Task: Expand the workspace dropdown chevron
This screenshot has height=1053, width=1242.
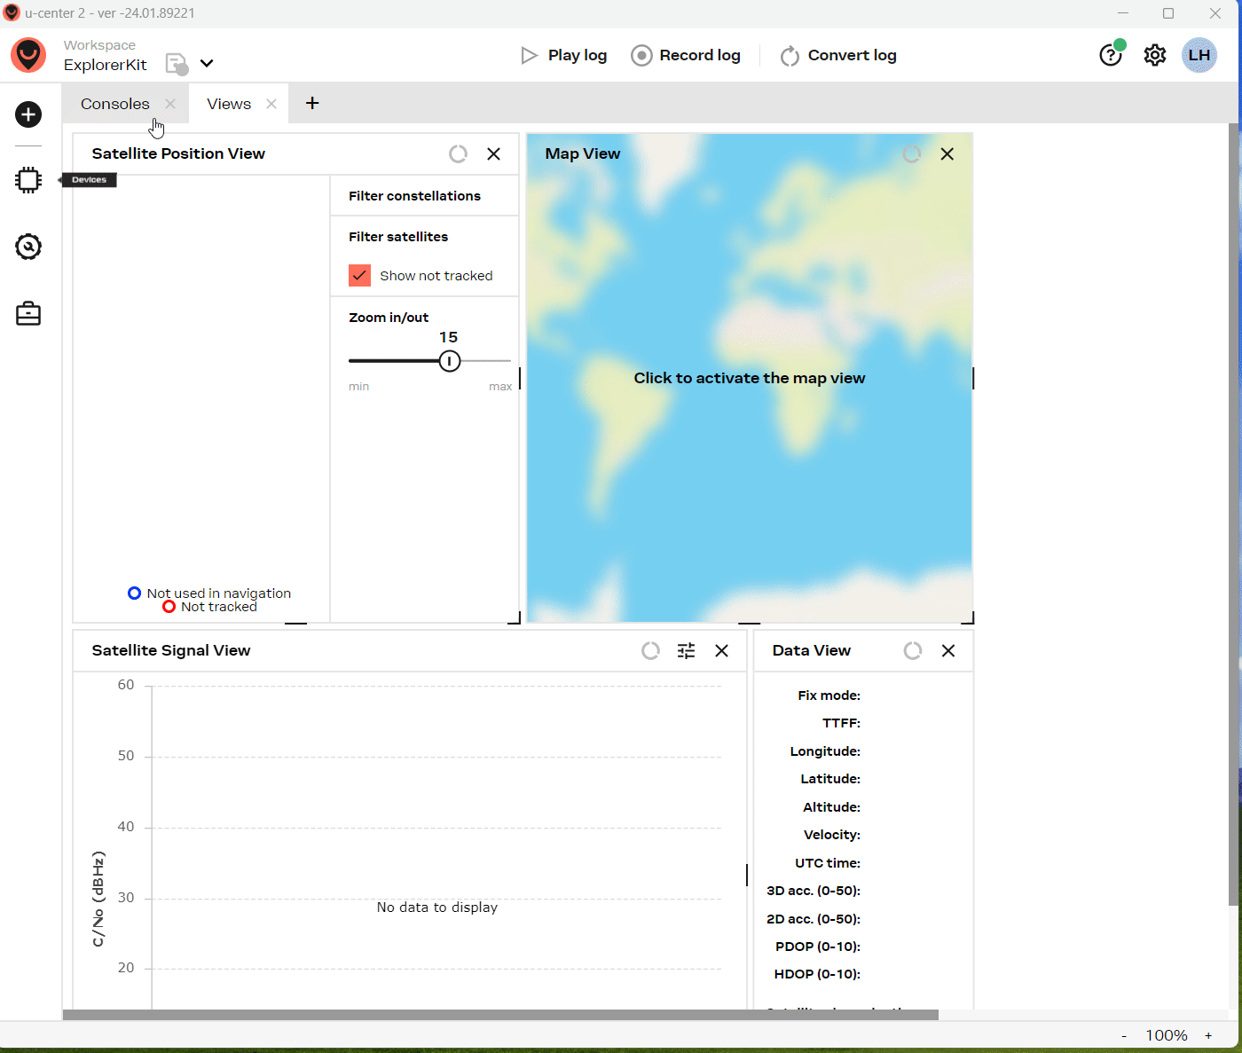Action: tap(207, 64)
